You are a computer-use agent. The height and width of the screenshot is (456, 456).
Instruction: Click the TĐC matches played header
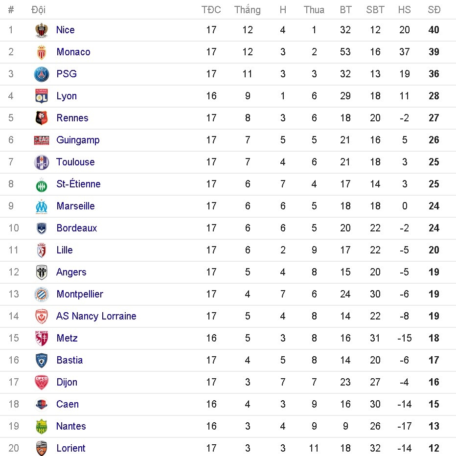pyautogui.click(x=211, y=10)
